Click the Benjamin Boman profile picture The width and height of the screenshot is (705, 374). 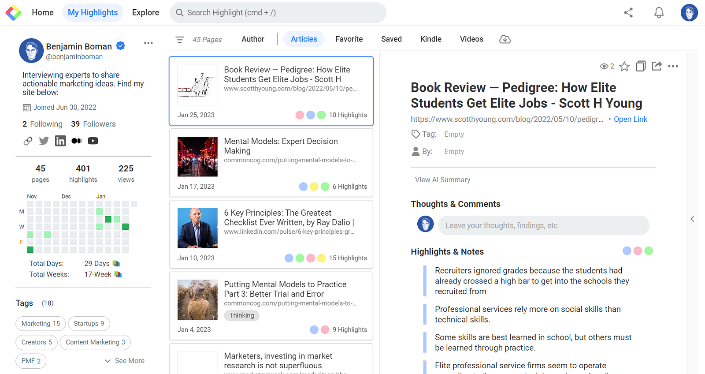(31, 51)
